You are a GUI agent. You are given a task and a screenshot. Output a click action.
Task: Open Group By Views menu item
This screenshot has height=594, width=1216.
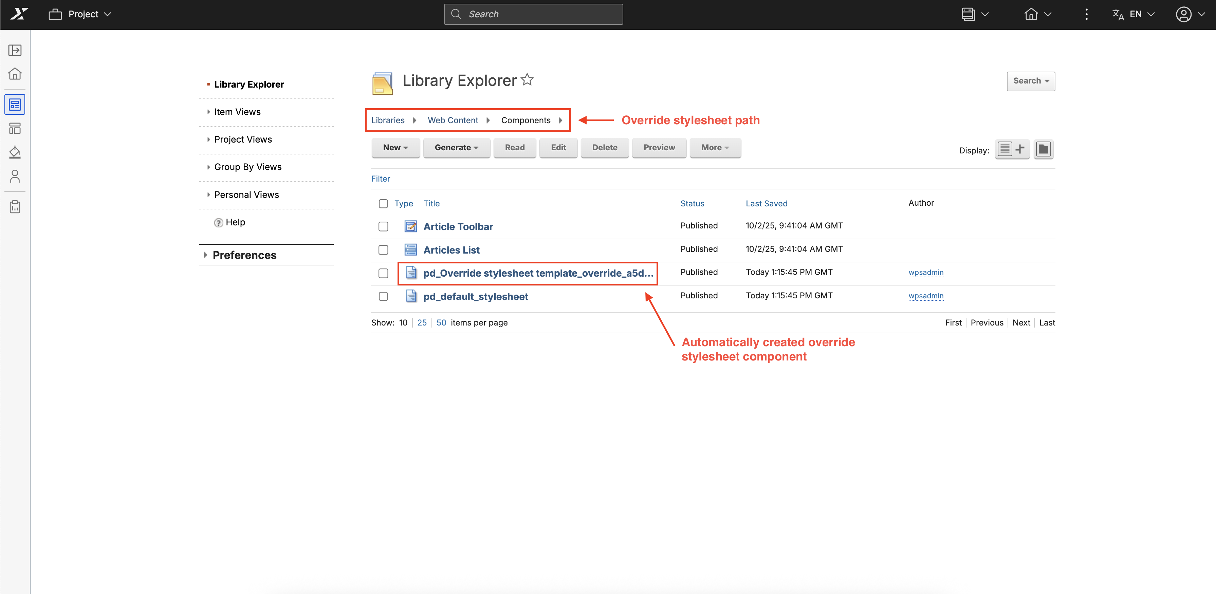[247, 167]
